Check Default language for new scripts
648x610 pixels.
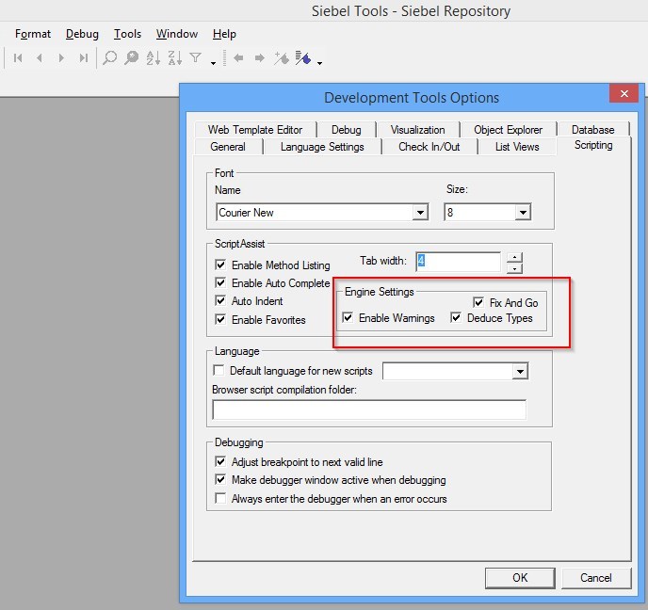[x=219, y=370]
